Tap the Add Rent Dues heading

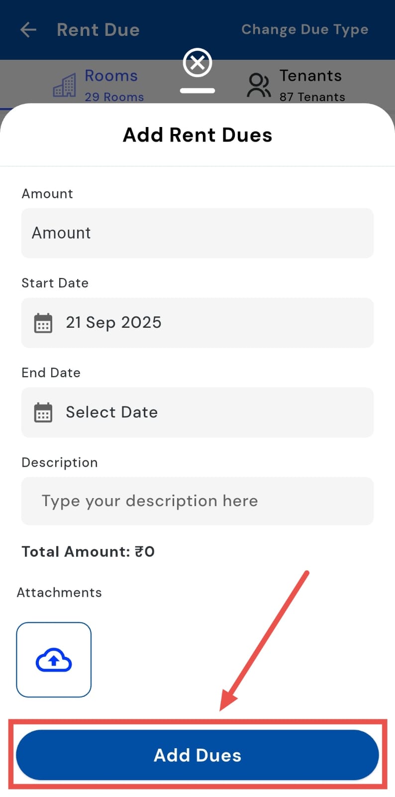pyautogui.click(x=197, y=135)
